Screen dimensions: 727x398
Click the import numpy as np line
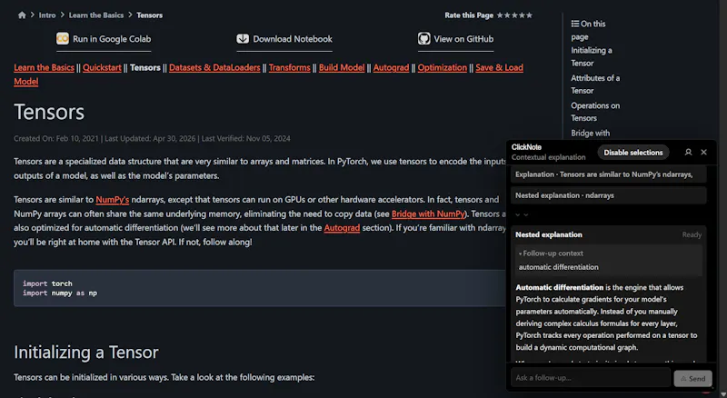pyautogui.click(x=60, y=294)
